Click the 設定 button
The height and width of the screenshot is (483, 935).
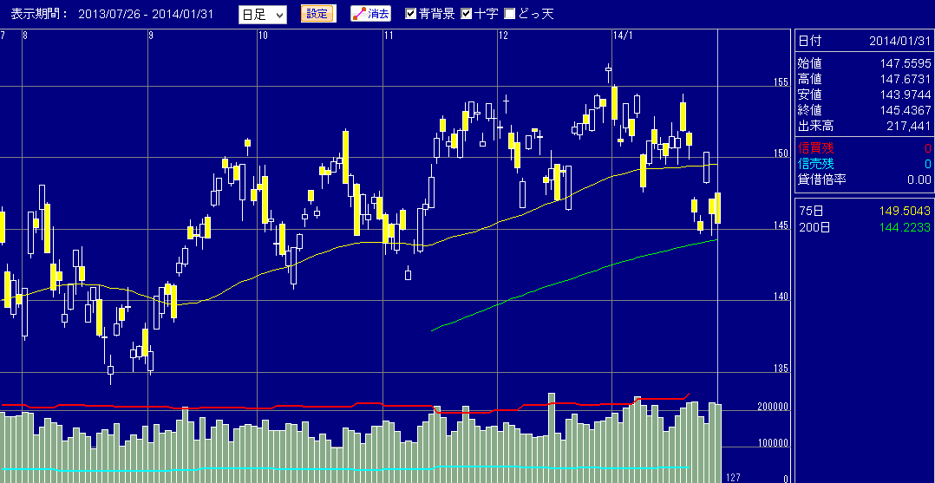tap(317, 14)
